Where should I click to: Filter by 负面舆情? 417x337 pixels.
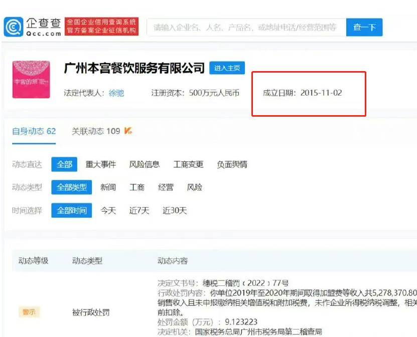pos(232,165)
